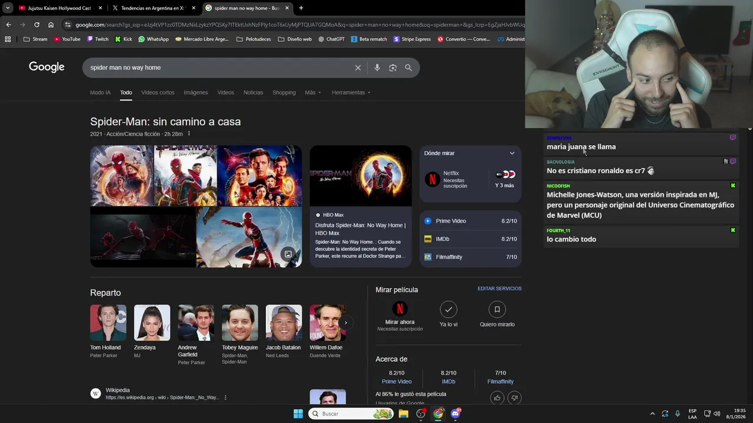Image resolution: width=753 pixels, height=423 pixels.
Task: Open Jacob Batalon cast card
Action: tap(284, 331)
